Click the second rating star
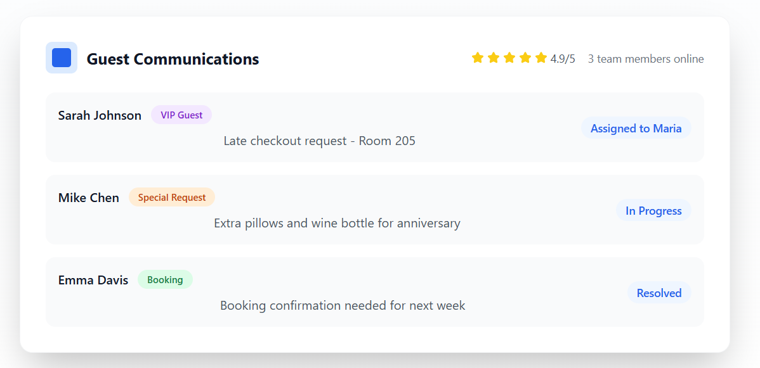The height and width of the screenshot is (368, 760). (494, 58)
